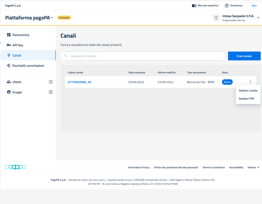Viewport: 262px width, 204px height.
Task: Click the Canali plug icon in sidebar
Action: tap(9, 55)
